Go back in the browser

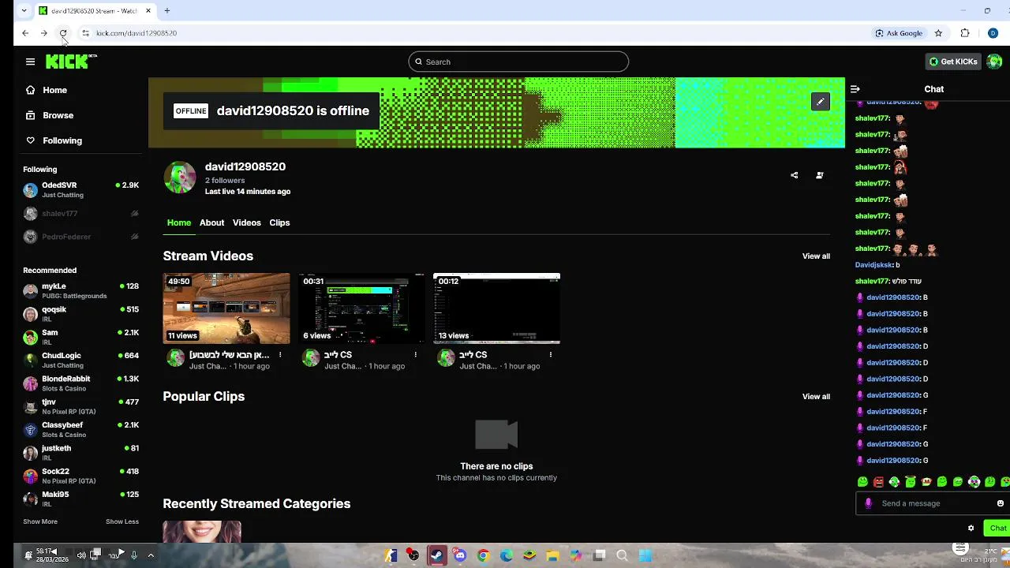25,33
